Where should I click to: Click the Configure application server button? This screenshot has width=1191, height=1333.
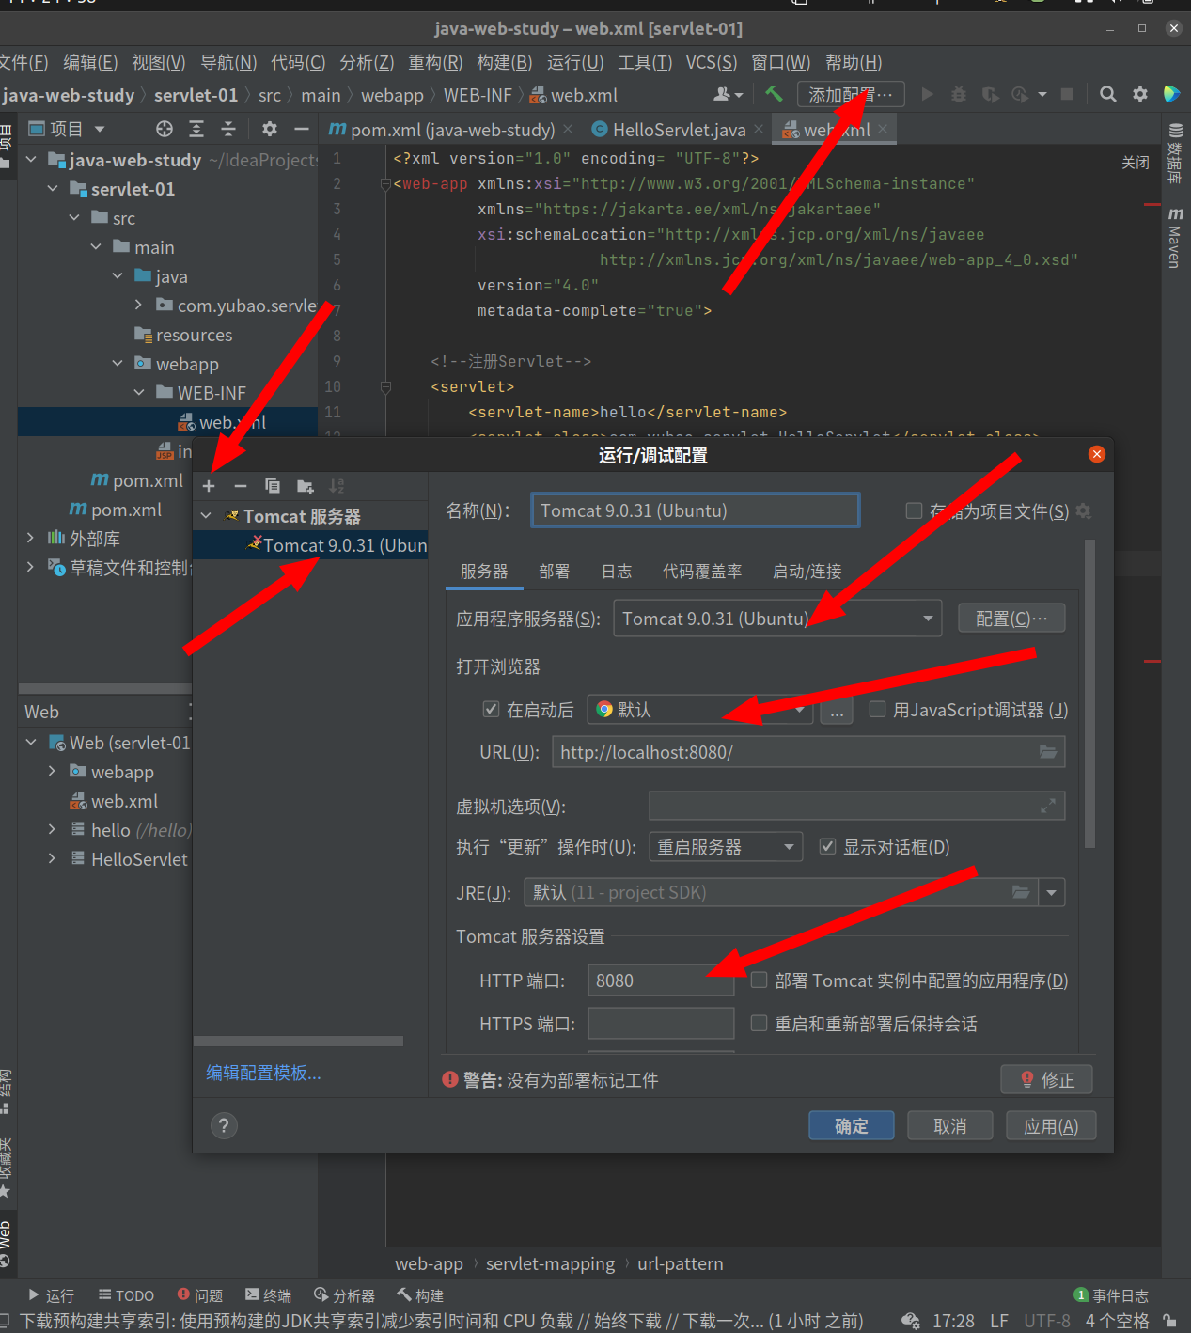1011,619
